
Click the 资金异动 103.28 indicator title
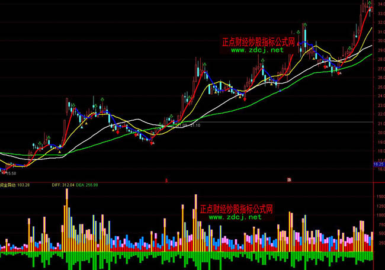(x=16, y=185)
